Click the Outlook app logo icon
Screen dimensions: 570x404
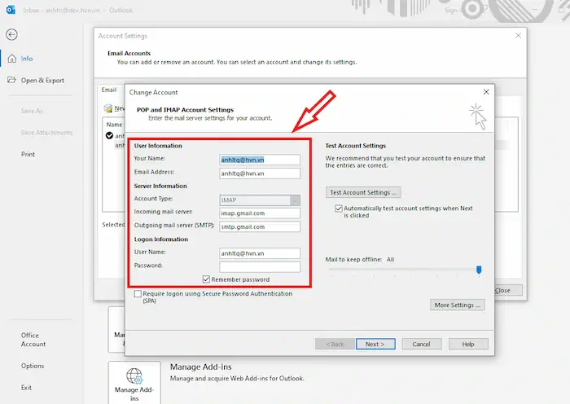pos(11,11)
